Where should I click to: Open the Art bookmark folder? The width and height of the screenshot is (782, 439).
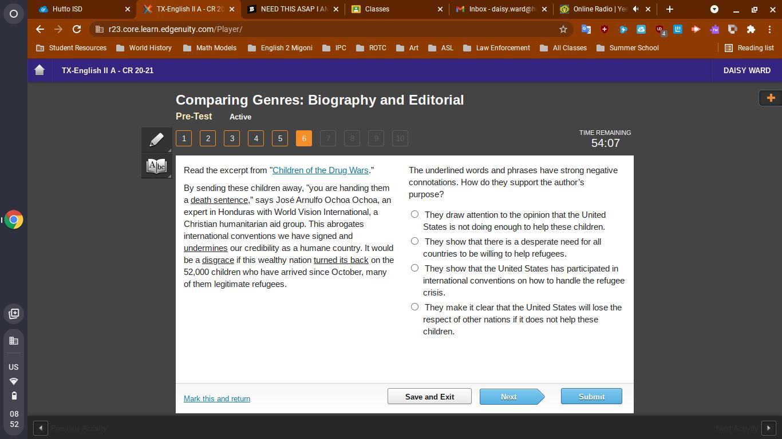(x=407, y=48)
